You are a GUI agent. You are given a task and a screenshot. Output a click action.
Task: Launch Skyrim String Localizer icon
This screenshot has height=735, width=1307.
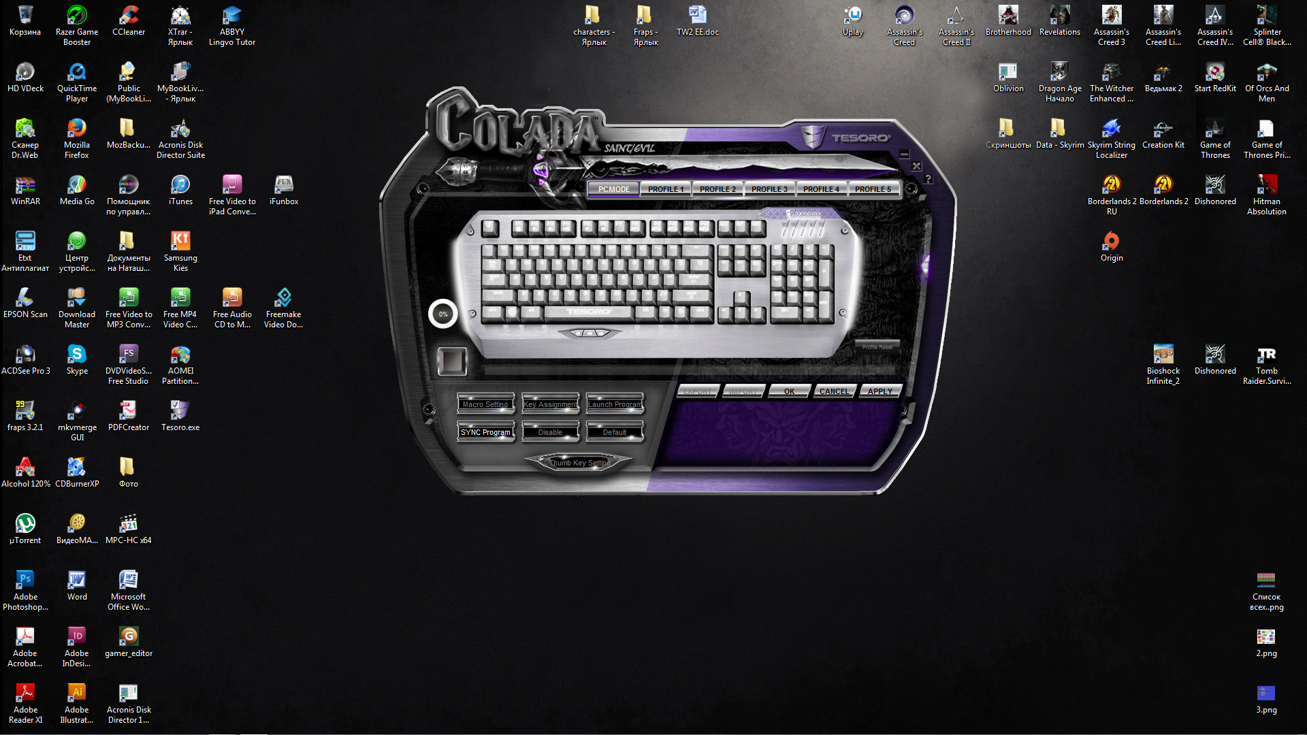pyautogui.click(x=1112, y=139)
